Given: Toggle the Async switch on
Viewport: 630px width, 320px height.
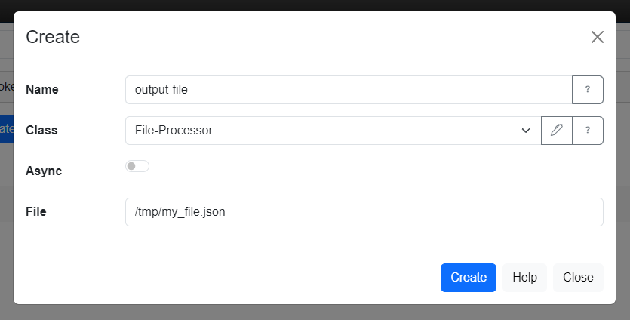Looking at the screenshot, I should (x=137, y=166).
